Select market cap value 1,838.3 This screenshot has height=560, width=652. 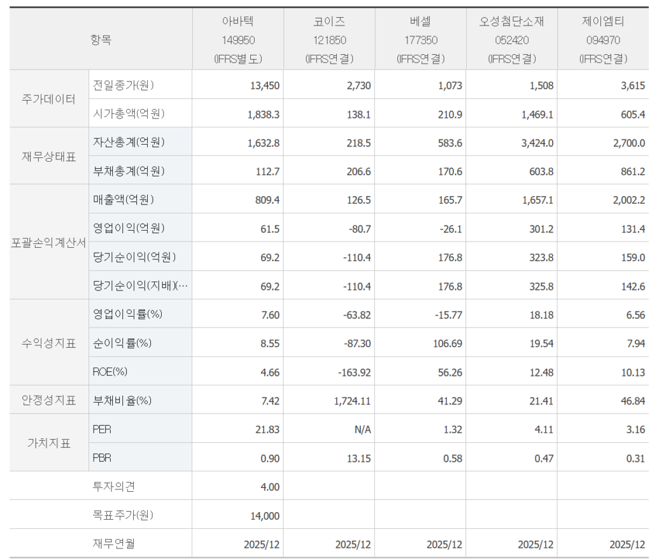(x=263, y=115)
